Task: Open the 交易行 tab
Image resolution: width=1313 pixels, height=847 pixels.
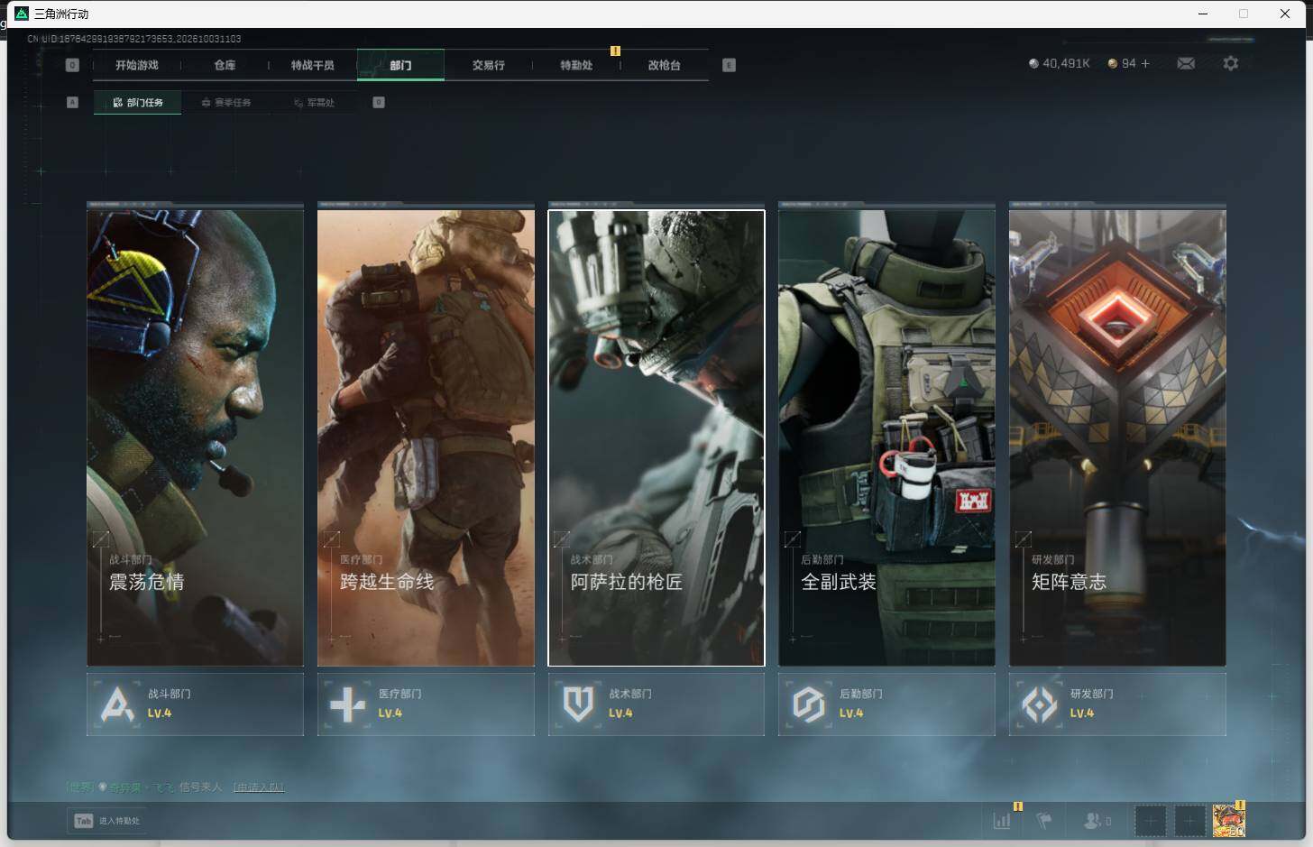Action: tap(488, 65)
